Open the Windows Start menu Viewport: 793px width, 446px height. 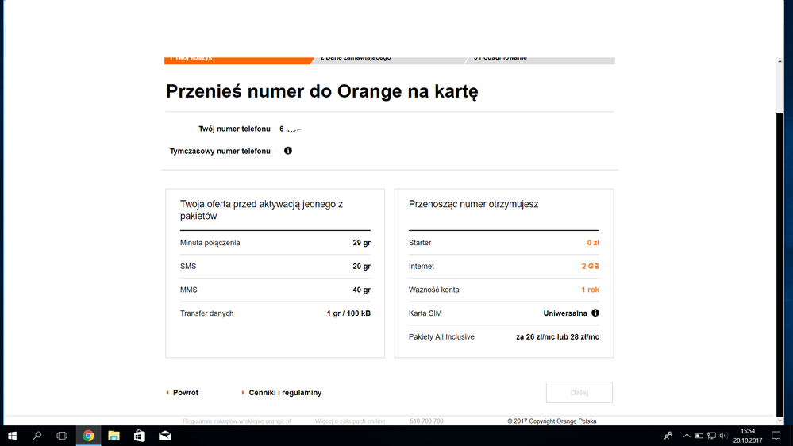click(12, 436)
